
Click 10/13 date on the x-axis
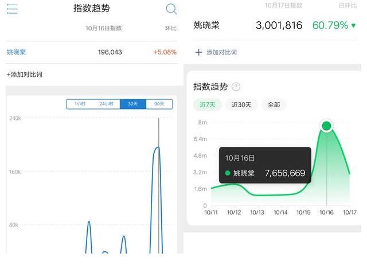(257, 213)
